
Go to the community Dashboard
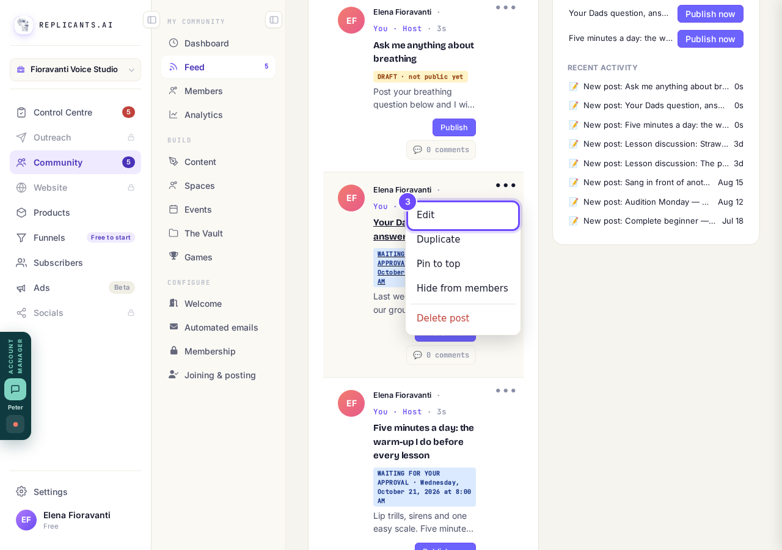point(218,43)
